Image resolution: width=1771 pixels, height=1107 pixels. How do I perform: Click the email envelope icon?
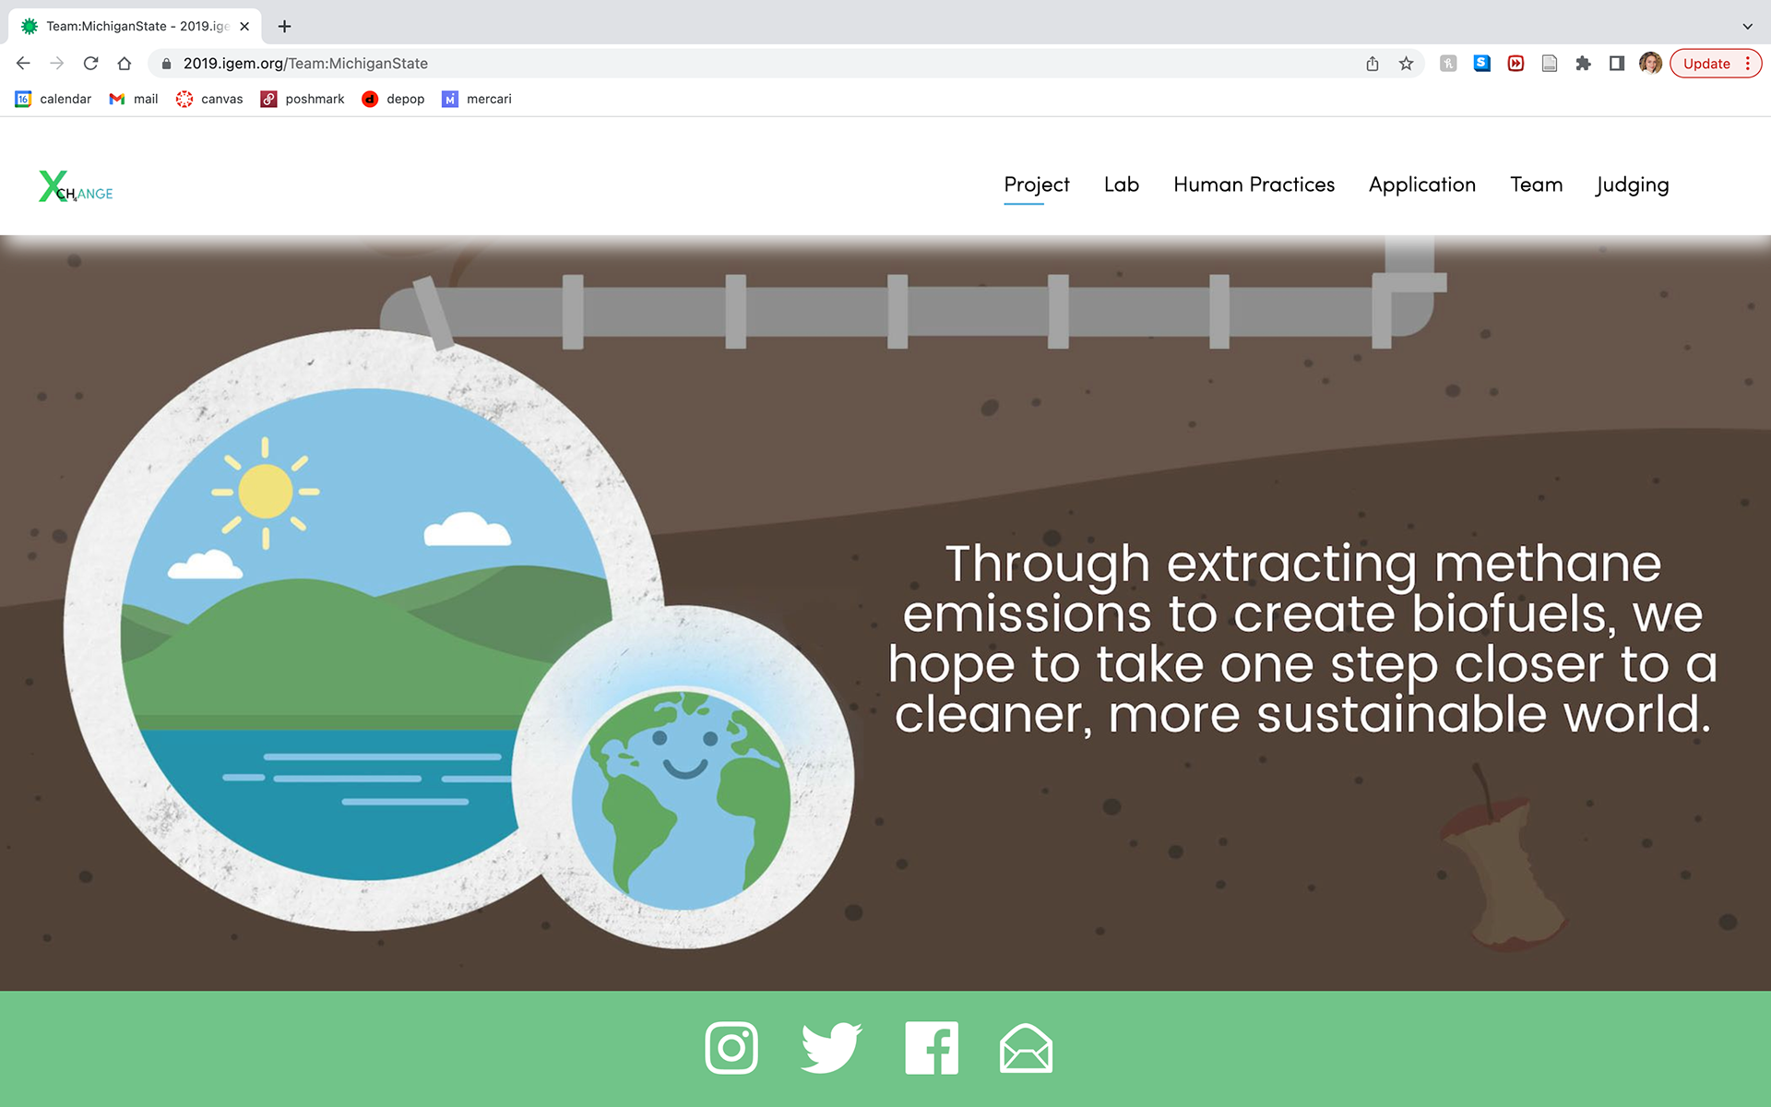[1026, 1049]
